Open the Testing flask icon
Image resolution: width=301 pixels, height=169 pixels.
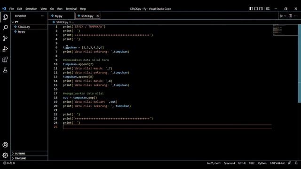tap(5, 70)
